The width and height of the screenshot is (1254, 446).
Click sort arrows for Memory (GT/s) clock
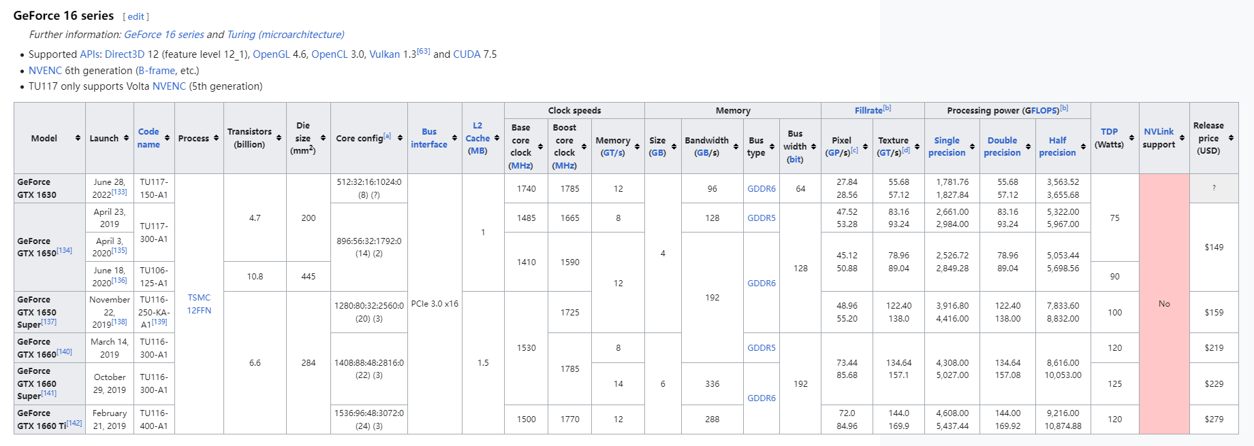tap(637, 147)
